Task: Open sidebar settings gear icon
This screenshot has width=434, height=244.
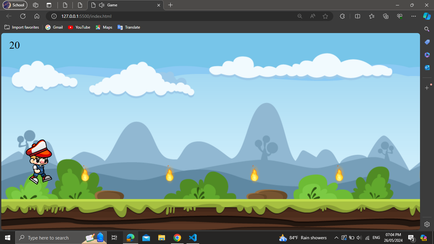Action: click(427, 224)
